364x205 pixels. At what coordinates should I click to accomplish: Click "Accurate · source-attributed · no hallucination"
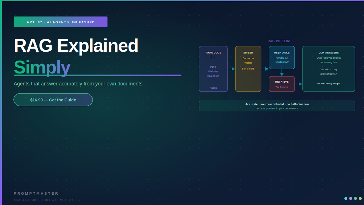[277, 104]
